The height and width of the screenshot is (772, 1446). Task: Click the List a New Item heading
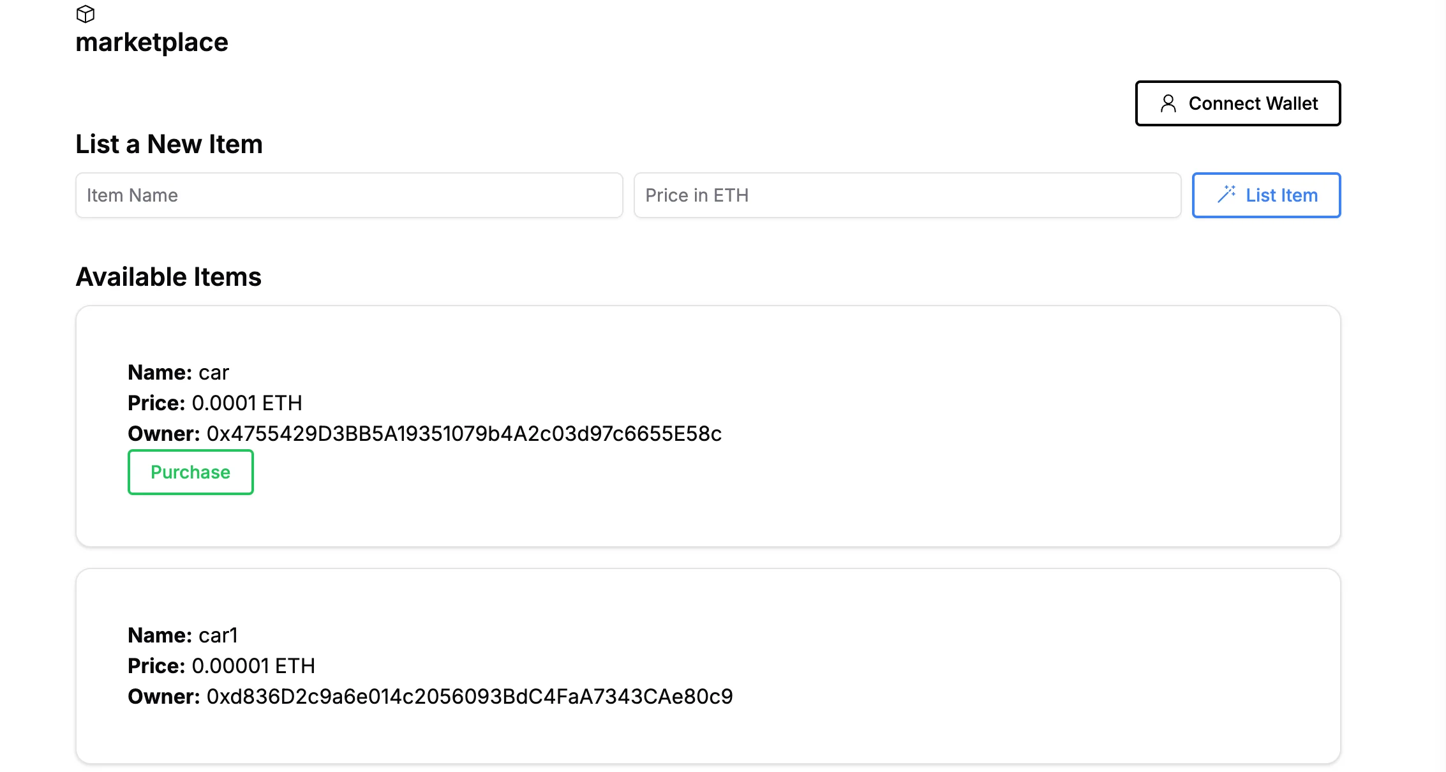click(x=168, y=144)
